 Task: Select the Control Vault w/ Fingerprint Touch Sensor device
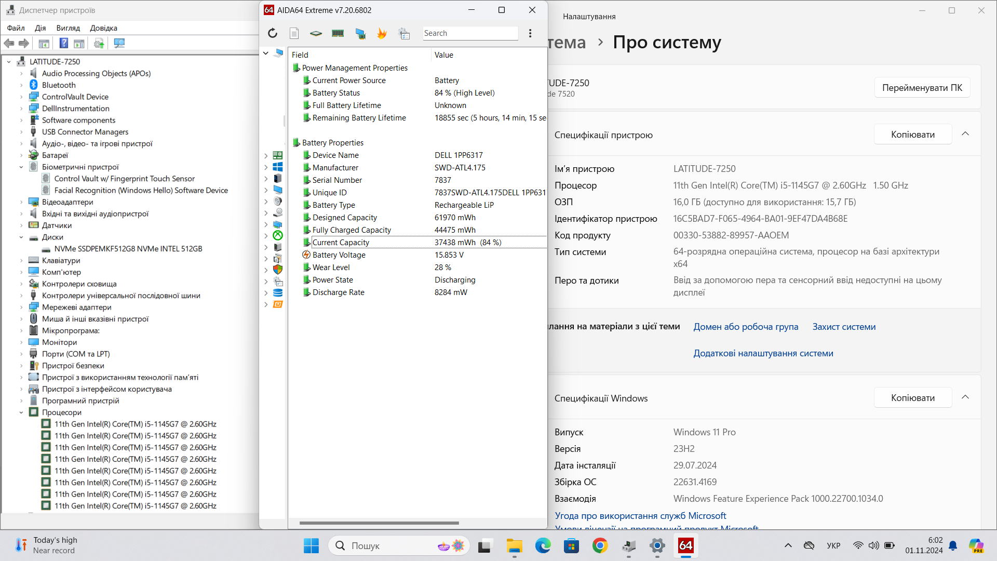[125, 179]
